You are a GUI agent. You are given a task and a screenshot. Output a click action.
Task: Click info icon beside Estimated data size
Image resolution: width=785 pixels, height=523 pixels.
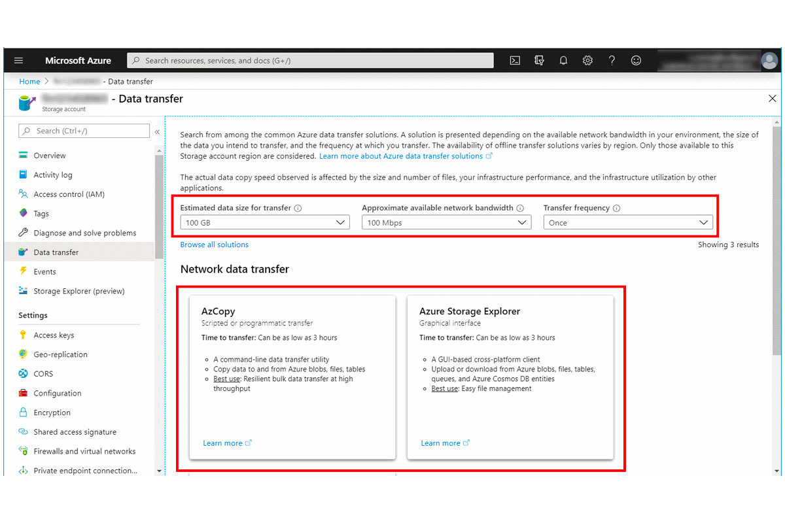(x=298, y=208)
